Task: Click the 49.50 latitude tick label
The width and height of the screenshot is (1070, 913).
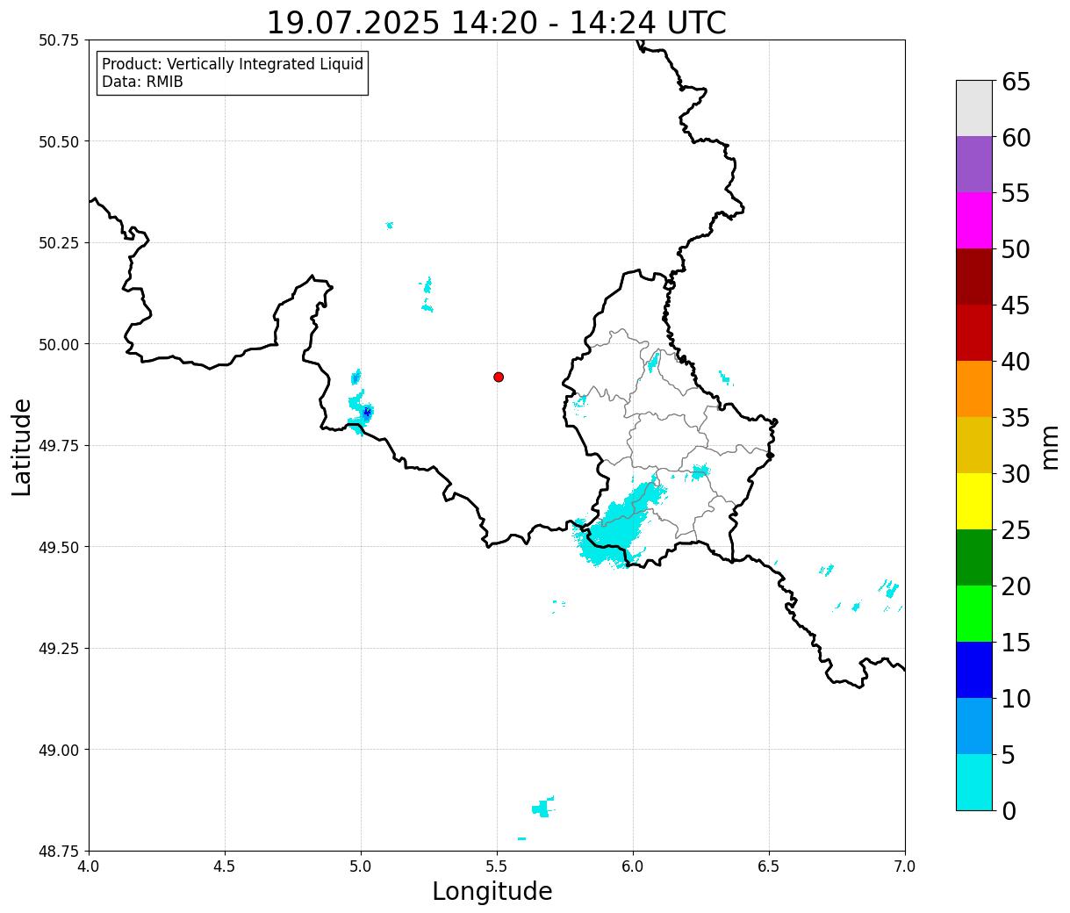Action: (59, 547)
